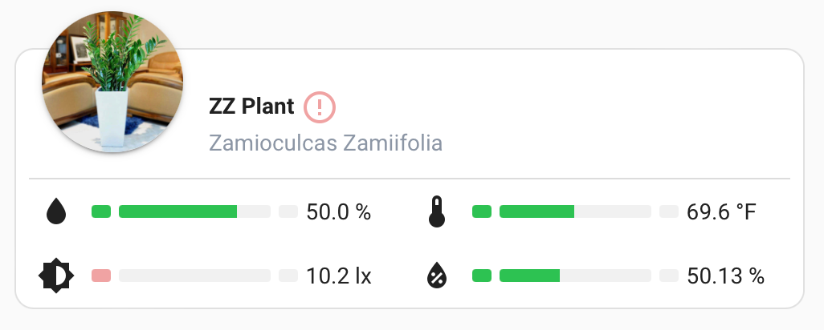Click gray high-end segment of humidity bar
Image resolution: width=824 pixels, height=330 pixels.
(x=668, y=276)
